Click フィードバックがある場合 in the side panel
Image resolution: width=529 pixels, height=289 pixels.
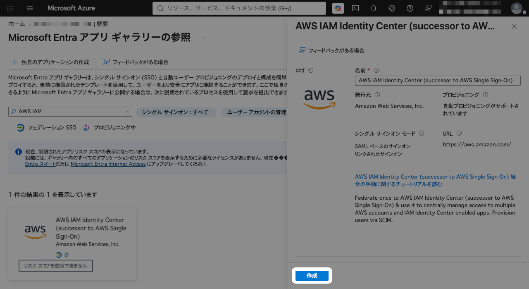(331, 50)
